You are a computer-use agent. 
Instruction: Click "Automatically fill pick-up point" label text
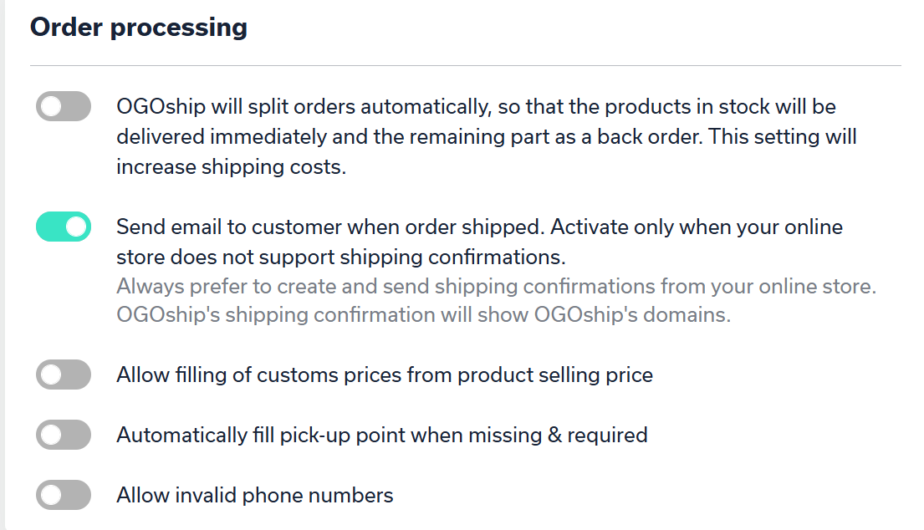[x=381, y=435]
